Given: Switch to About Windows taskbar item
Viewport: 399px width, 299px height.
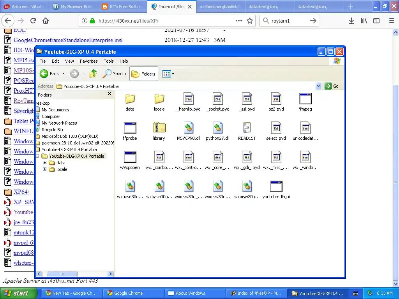Looking at the screenshot, I should 195,293.
